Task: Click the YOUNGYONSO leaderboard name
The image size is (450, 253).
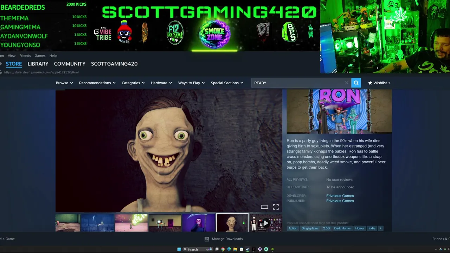Action: pyautogui.click(x=20, y=45)
